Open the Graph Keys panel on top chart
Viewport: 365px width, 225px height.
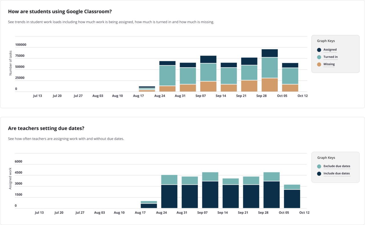[x=326, y=41]
